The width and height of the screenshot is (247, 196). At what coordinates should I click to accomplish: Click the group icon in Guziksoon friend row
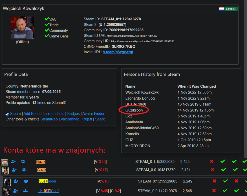click(x=26, y=181)
